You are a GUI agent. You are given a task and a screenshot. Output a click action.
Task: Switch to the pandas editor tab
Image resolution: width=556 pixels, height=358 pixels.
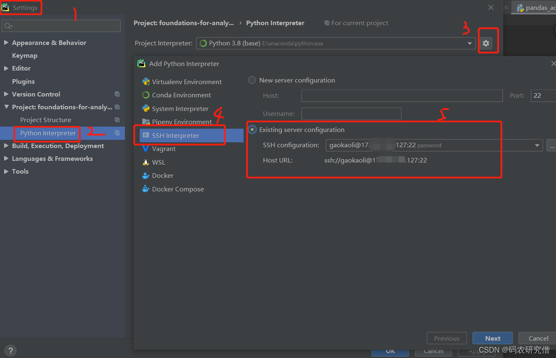tap(534, 8)
